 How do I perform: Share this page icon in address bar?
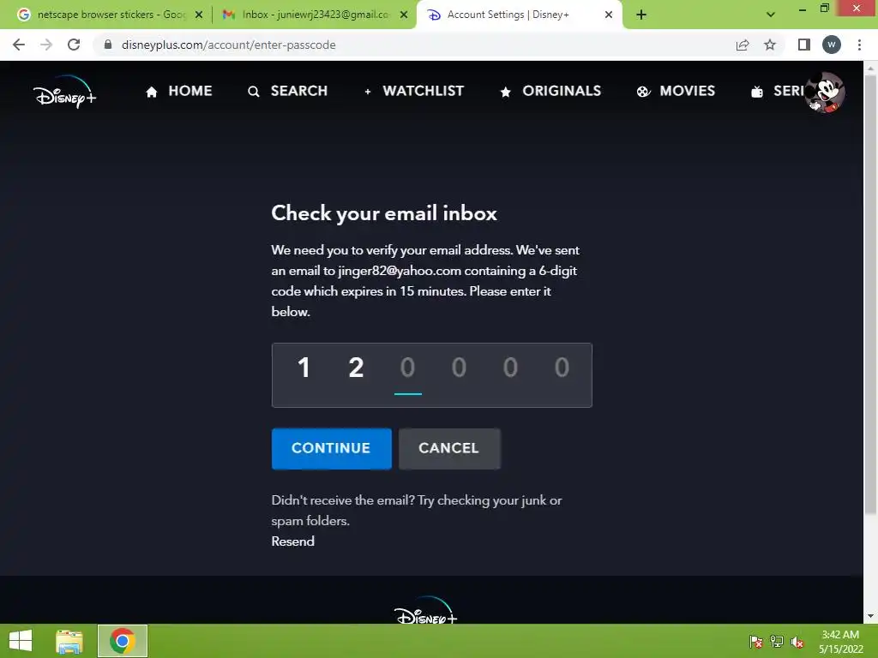click(x=743, y=45)
